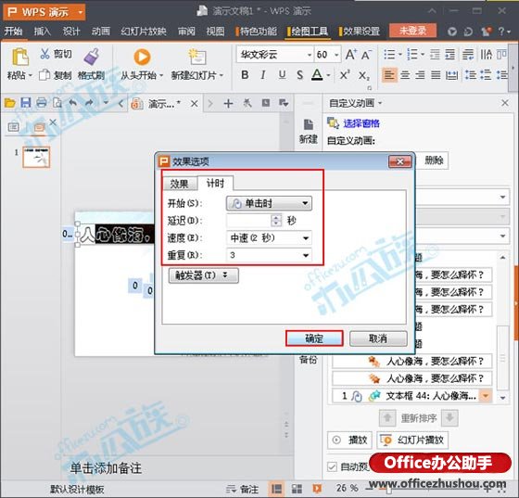The height and width of the screenshot is (498, 519).
Task: Click the font color A icon
Action: point(317,75)
